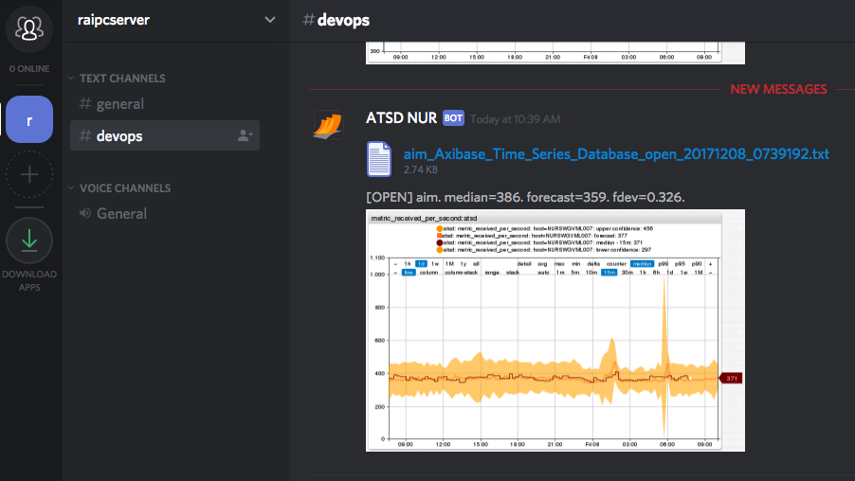Image resolution: width=855 pixels, height=481 pixels.
Task: Click the text file attachment icon
Action: pos(379,158)
